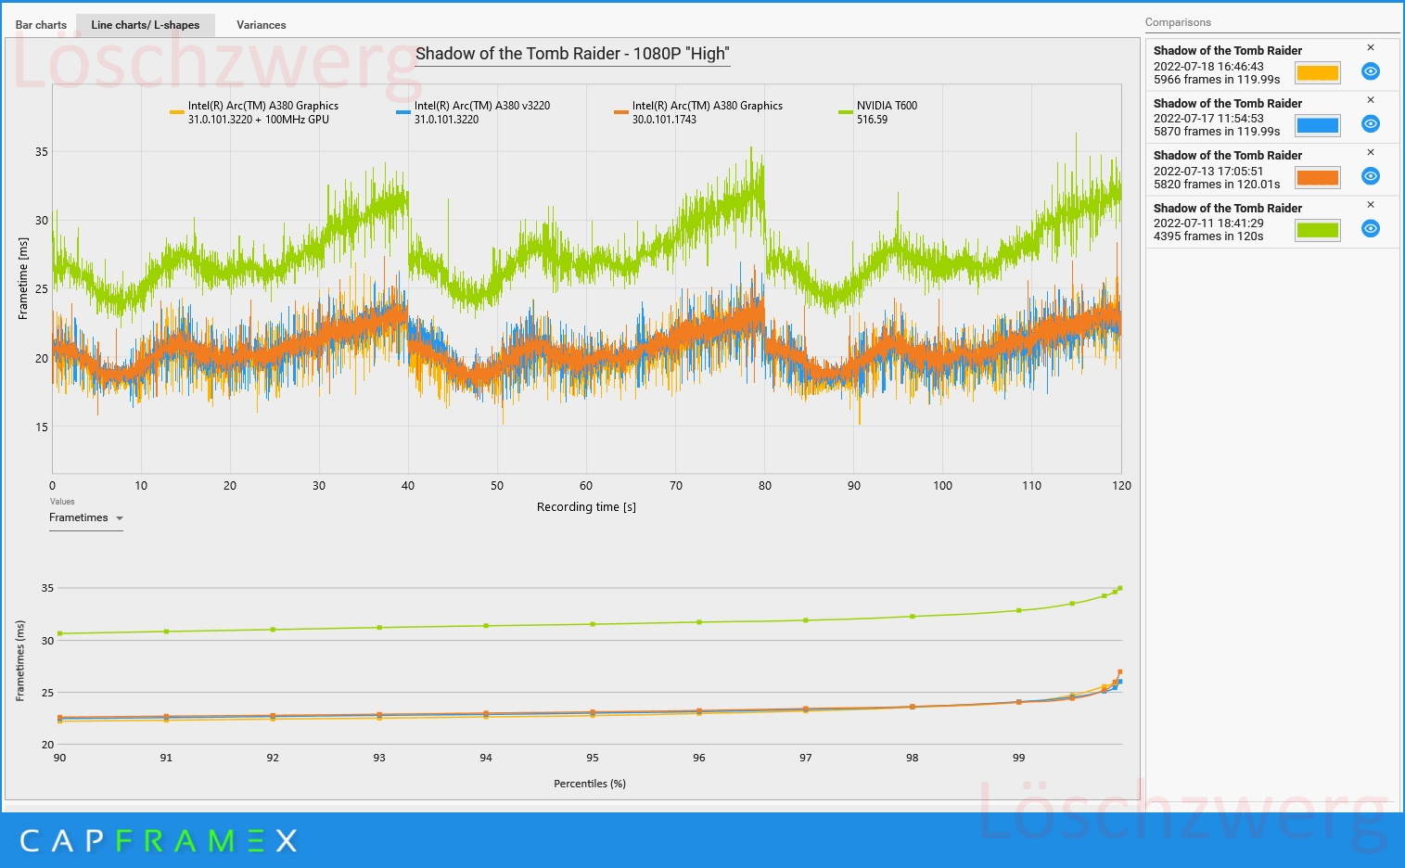Click the Recording time [s] axis label
This screenshot has width=1405, height=868.
point(586,507)
